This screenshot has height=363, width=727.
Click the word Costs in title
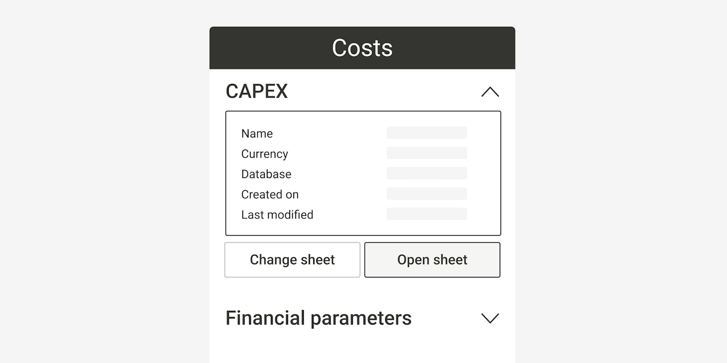[362, 48]
